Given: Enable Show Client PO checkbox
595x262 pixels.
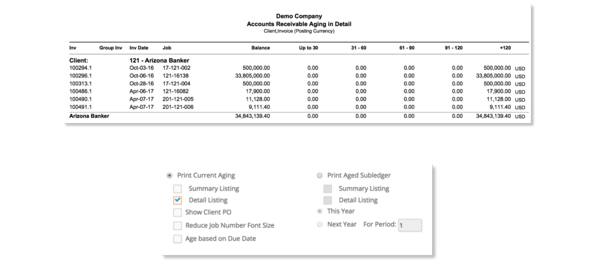Looking at the screenshot, I should click(x=178, y=212).
